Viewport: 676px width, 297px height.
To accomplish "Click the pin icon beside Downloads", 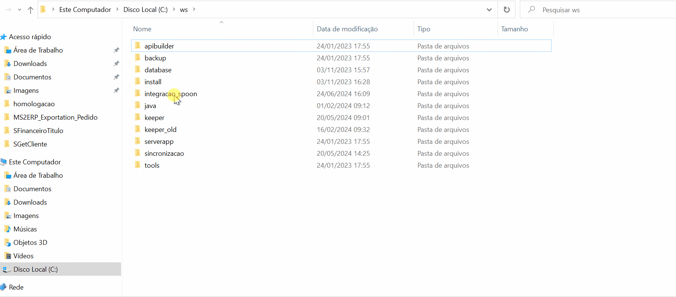I will (x=116, y=64).
